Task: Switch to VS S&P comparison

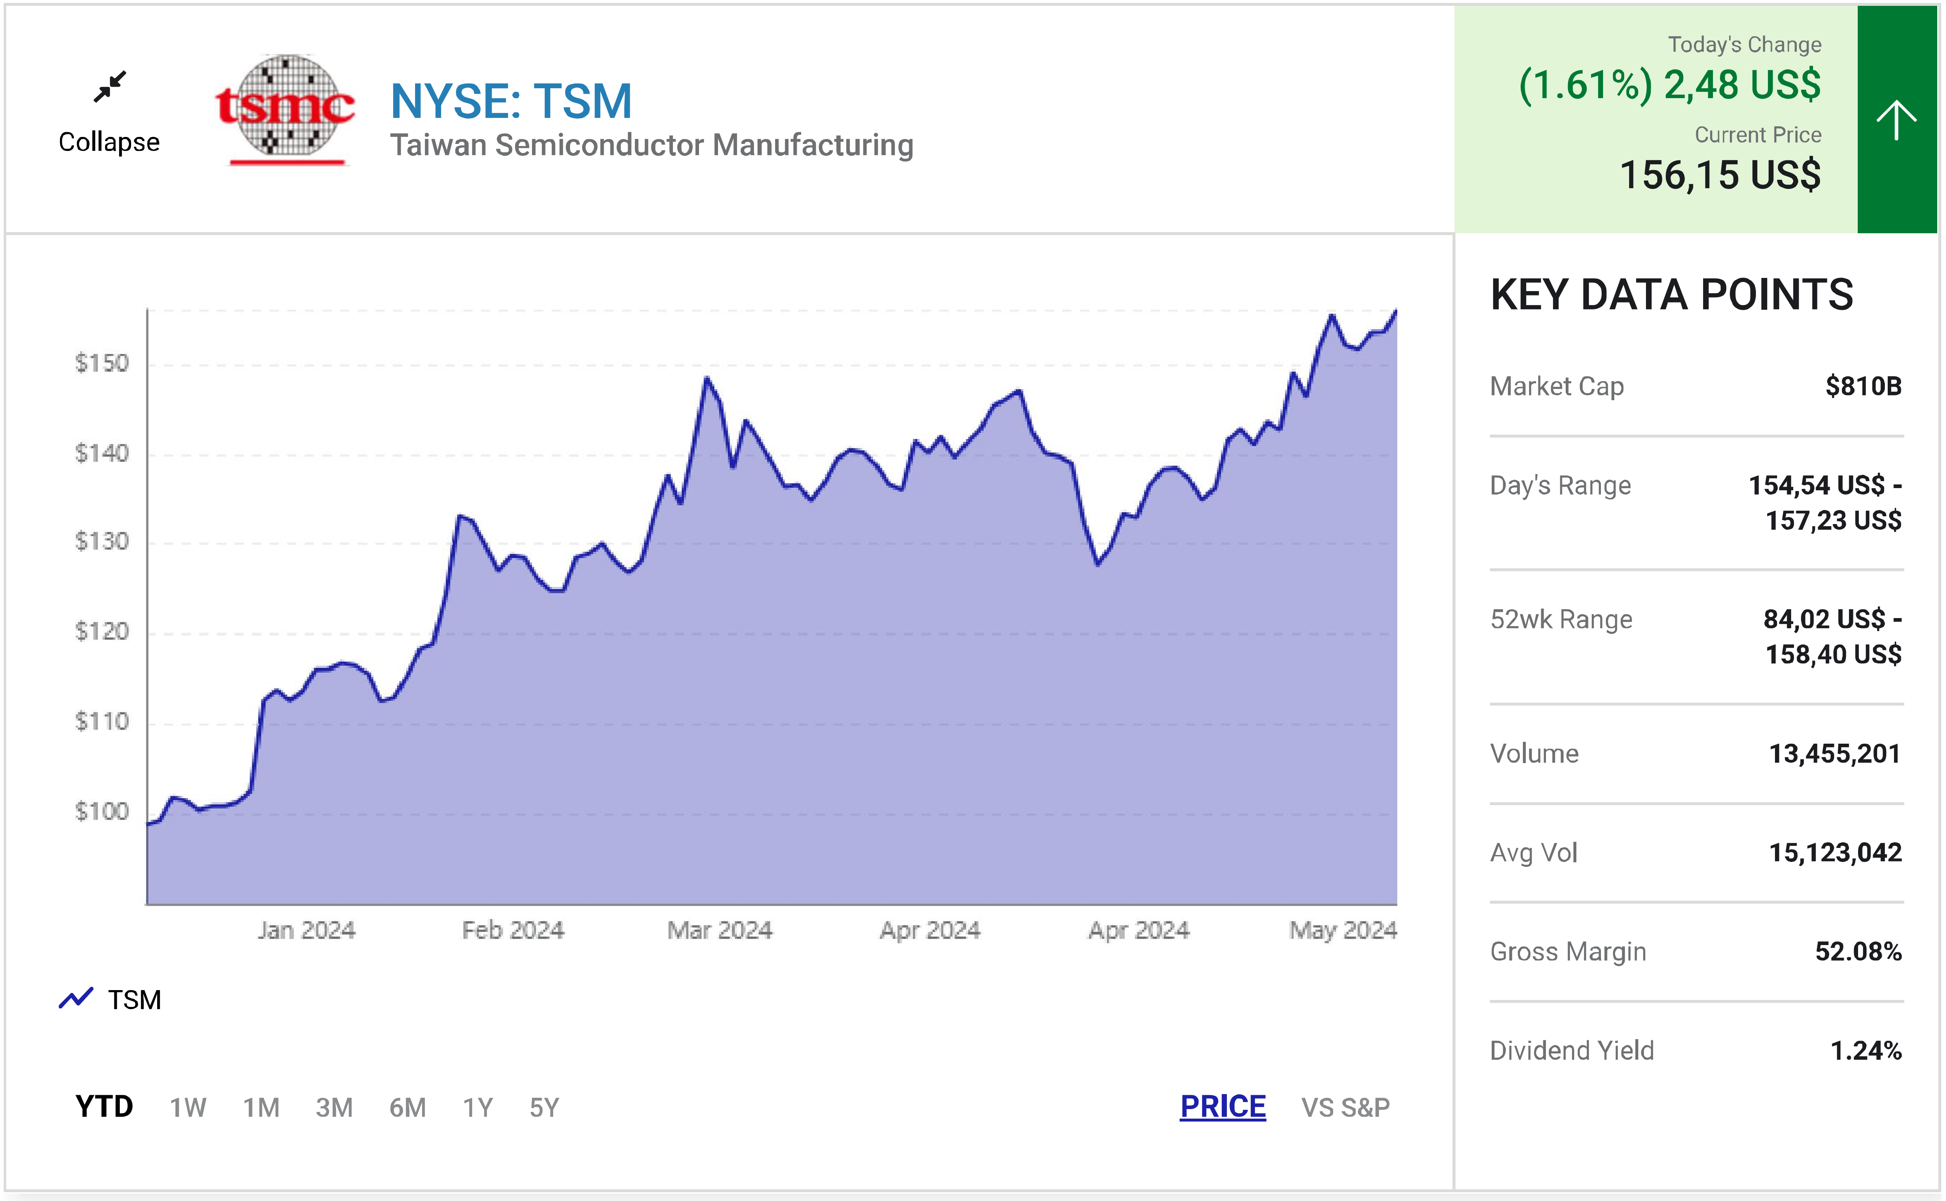Action: (1344, 1107)
